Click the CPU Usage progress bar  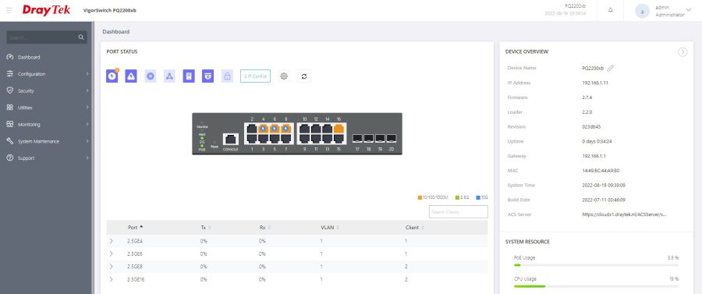[x=596, y=286]
